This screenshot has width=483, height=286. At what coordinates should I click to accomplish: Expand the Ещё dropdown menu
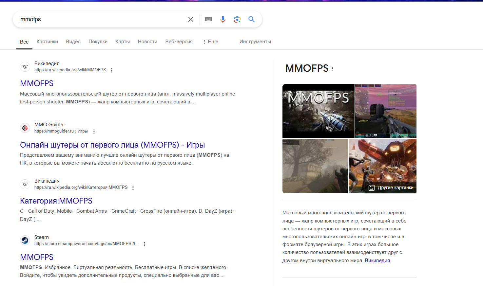210,42
